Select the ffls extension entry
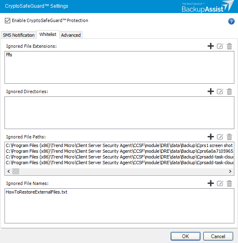This screenshot has height=243, width=238. click(x=9, y=55)
